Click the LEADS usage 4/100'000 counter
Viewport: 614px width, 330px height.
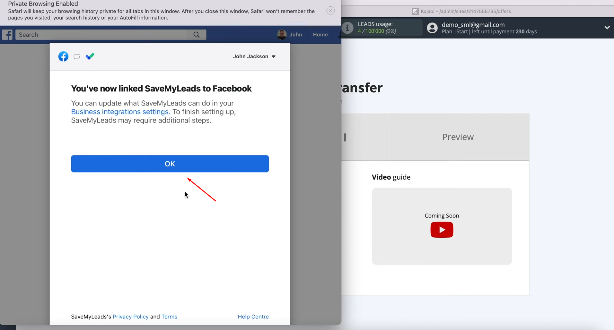pyautogui.click(x=377, y=31)
